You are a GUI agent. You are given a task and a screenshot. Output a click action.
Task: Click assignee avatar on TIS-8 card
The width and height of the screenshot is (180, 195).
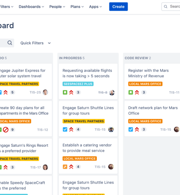112,93
